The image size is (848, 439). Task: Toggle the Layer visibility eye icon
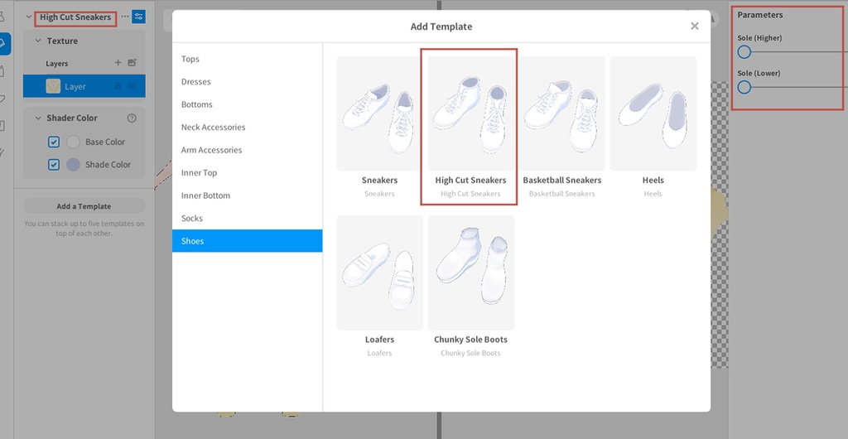pos(132,86)
